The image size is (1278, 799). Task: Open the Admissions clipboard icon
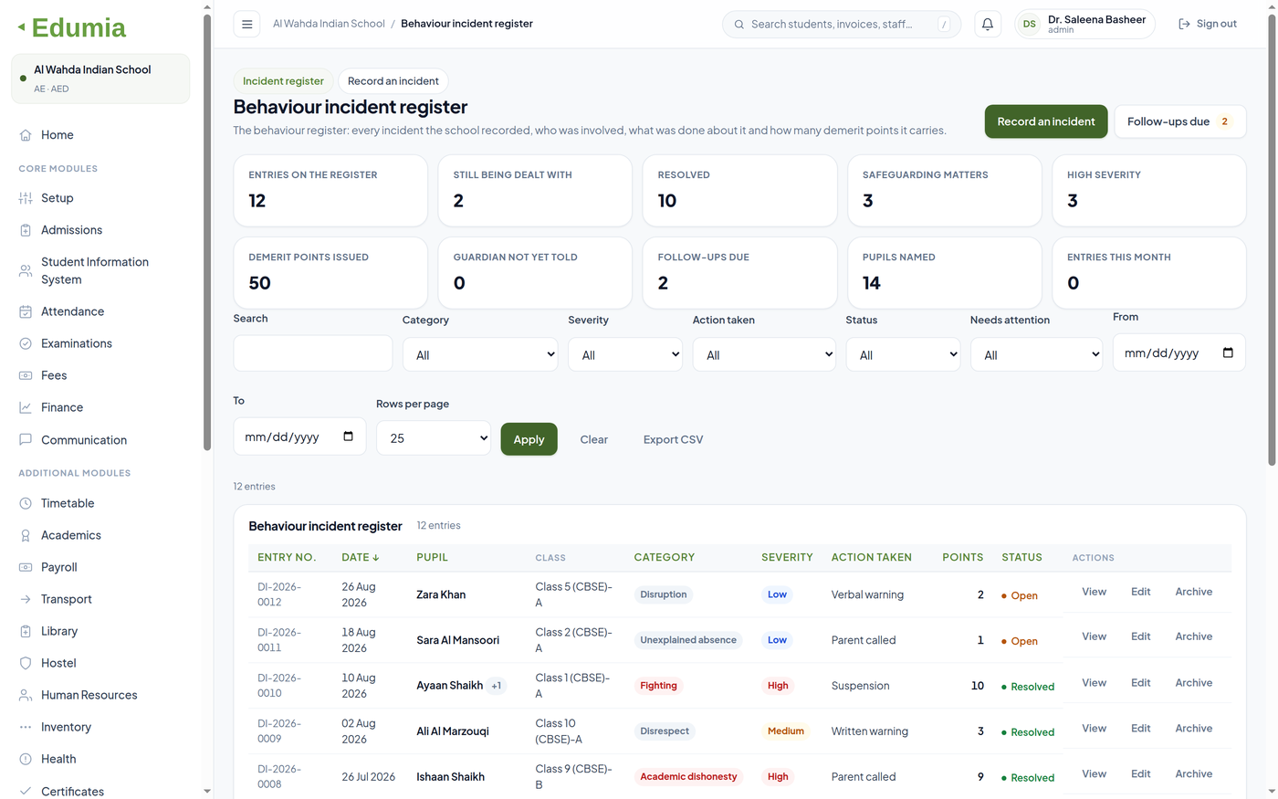26,230
